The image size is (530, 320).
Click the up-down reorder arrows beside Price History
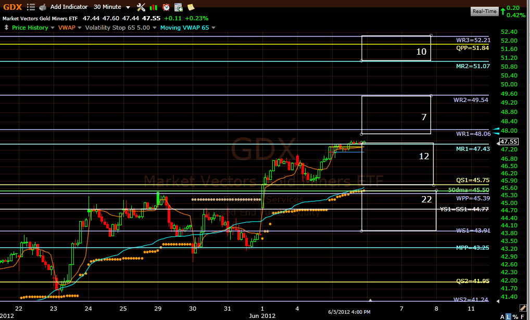tap(6, 28)
